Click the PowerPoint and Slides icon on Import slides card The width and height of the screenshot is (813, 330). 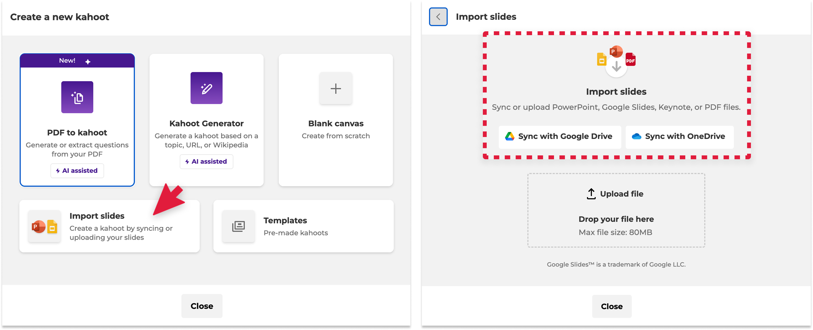coord(44,226)
